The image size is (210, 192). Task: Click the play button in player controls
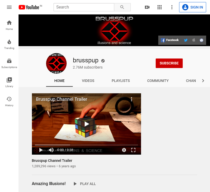[41, 150]
